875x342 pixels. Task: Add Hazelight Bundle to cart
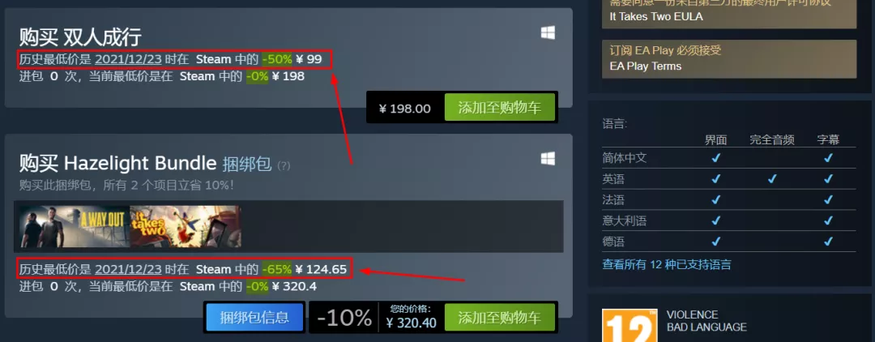click(x=499, y=318)
